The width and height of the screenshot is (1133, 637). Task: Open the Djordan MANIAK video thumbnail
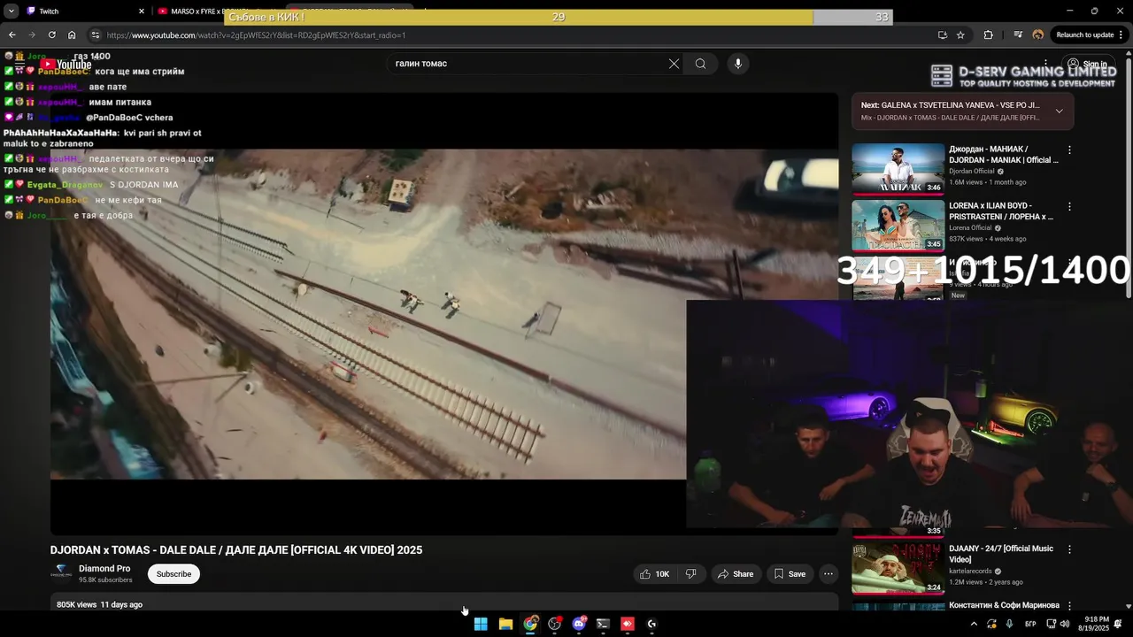(898, 168)
